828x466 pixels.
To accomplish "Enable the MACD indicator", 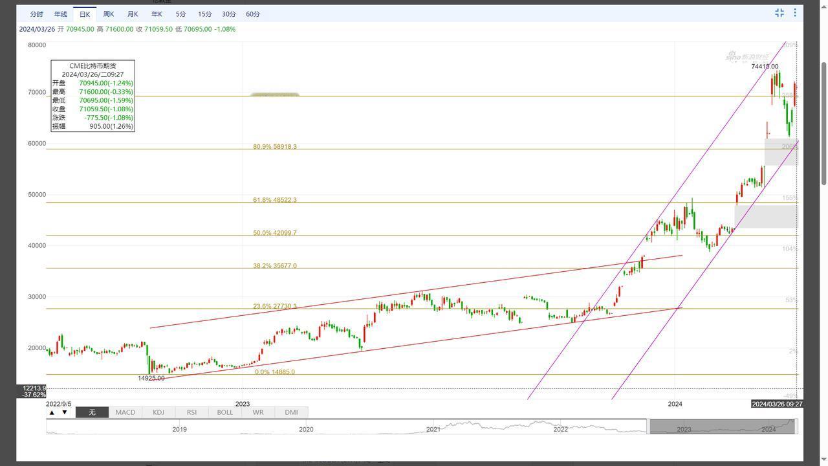I will [125, 412].
